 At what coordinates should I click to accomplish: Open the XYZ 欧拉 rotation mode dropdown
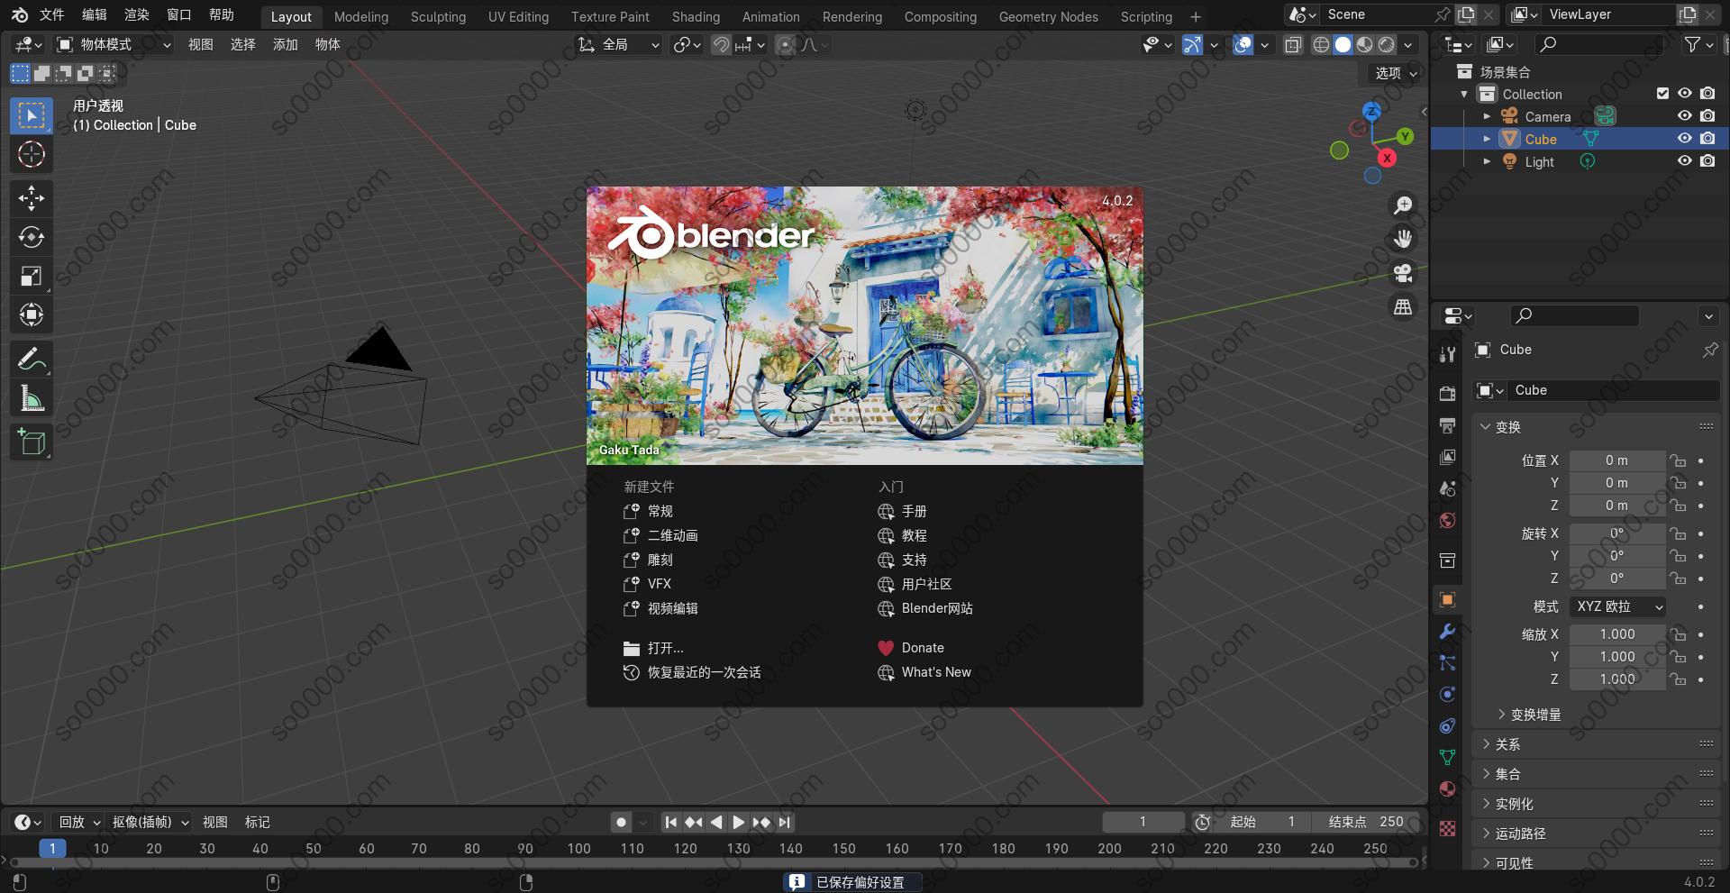coord(1617,607)
